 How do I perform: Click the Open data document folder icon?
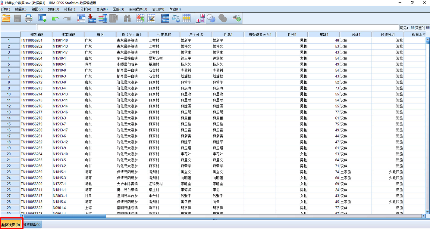(x=6, y=18)
